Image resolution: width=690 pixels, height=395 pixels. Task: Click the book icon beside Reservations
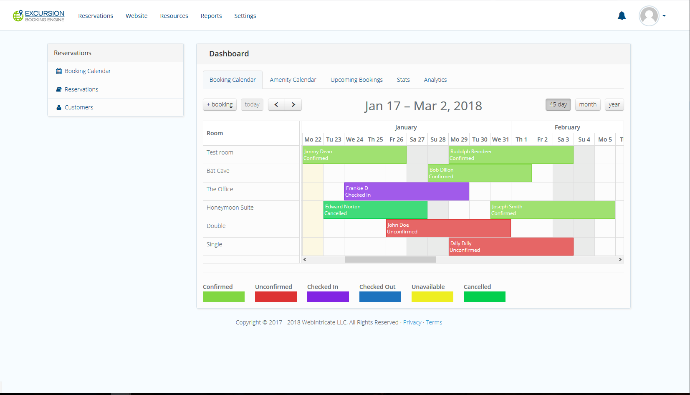click(x=59, y=89)
